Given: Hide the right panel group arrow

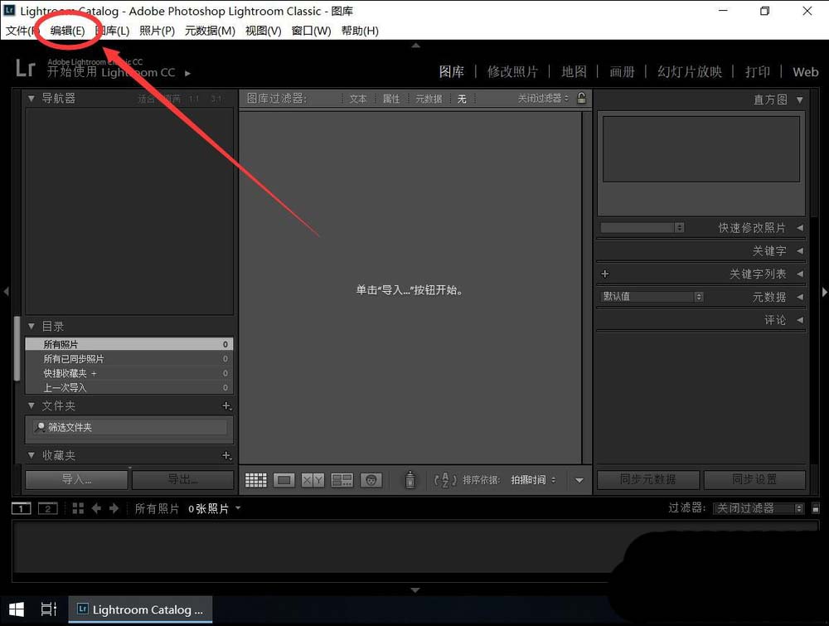Looking at the screenshot, I should [824, 291].
